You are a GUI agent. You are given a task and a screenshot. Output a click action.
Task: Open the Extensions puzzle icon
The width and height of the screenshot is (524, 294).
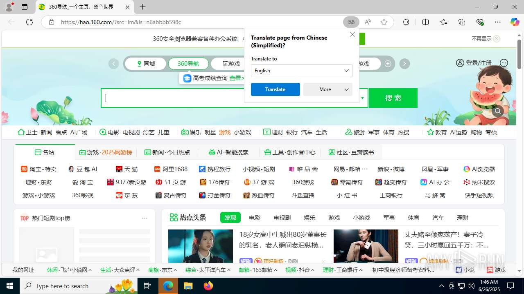click(x=406, y=22)
